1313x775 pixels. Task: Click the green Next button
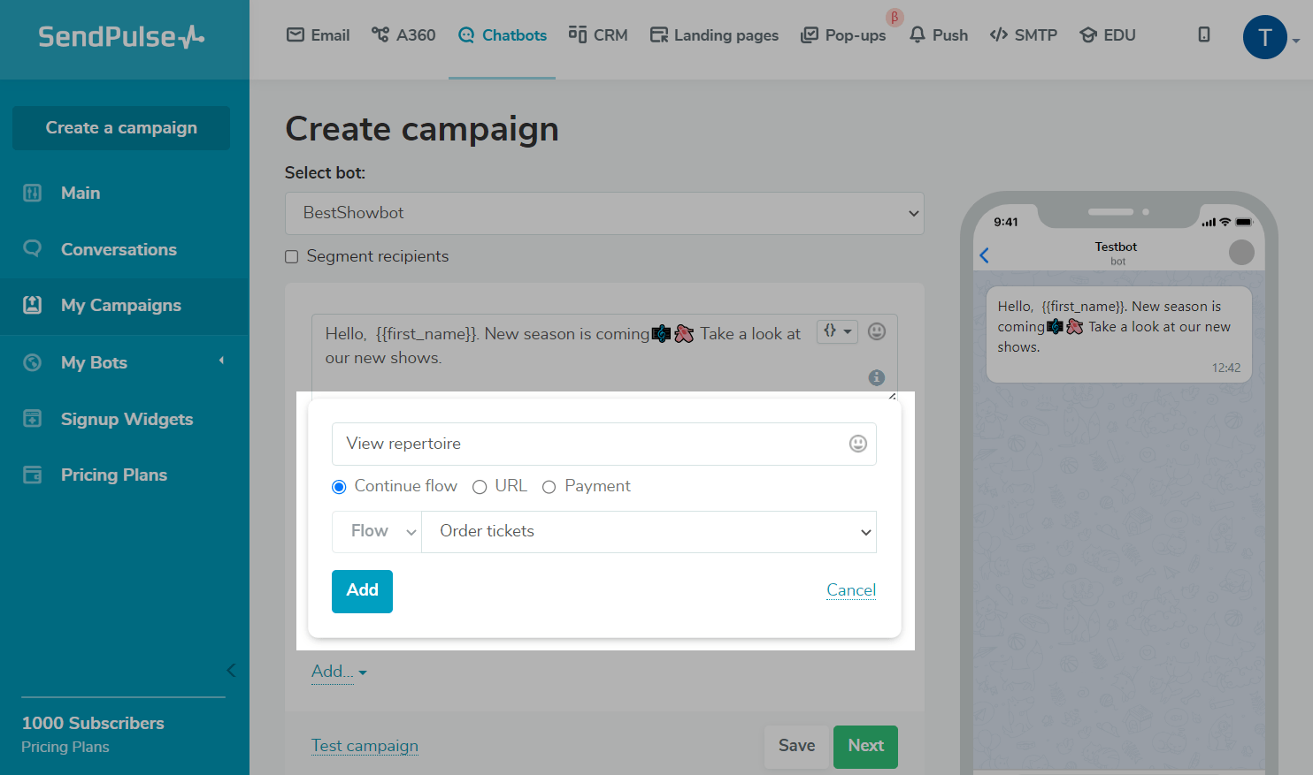click(864, 746)
